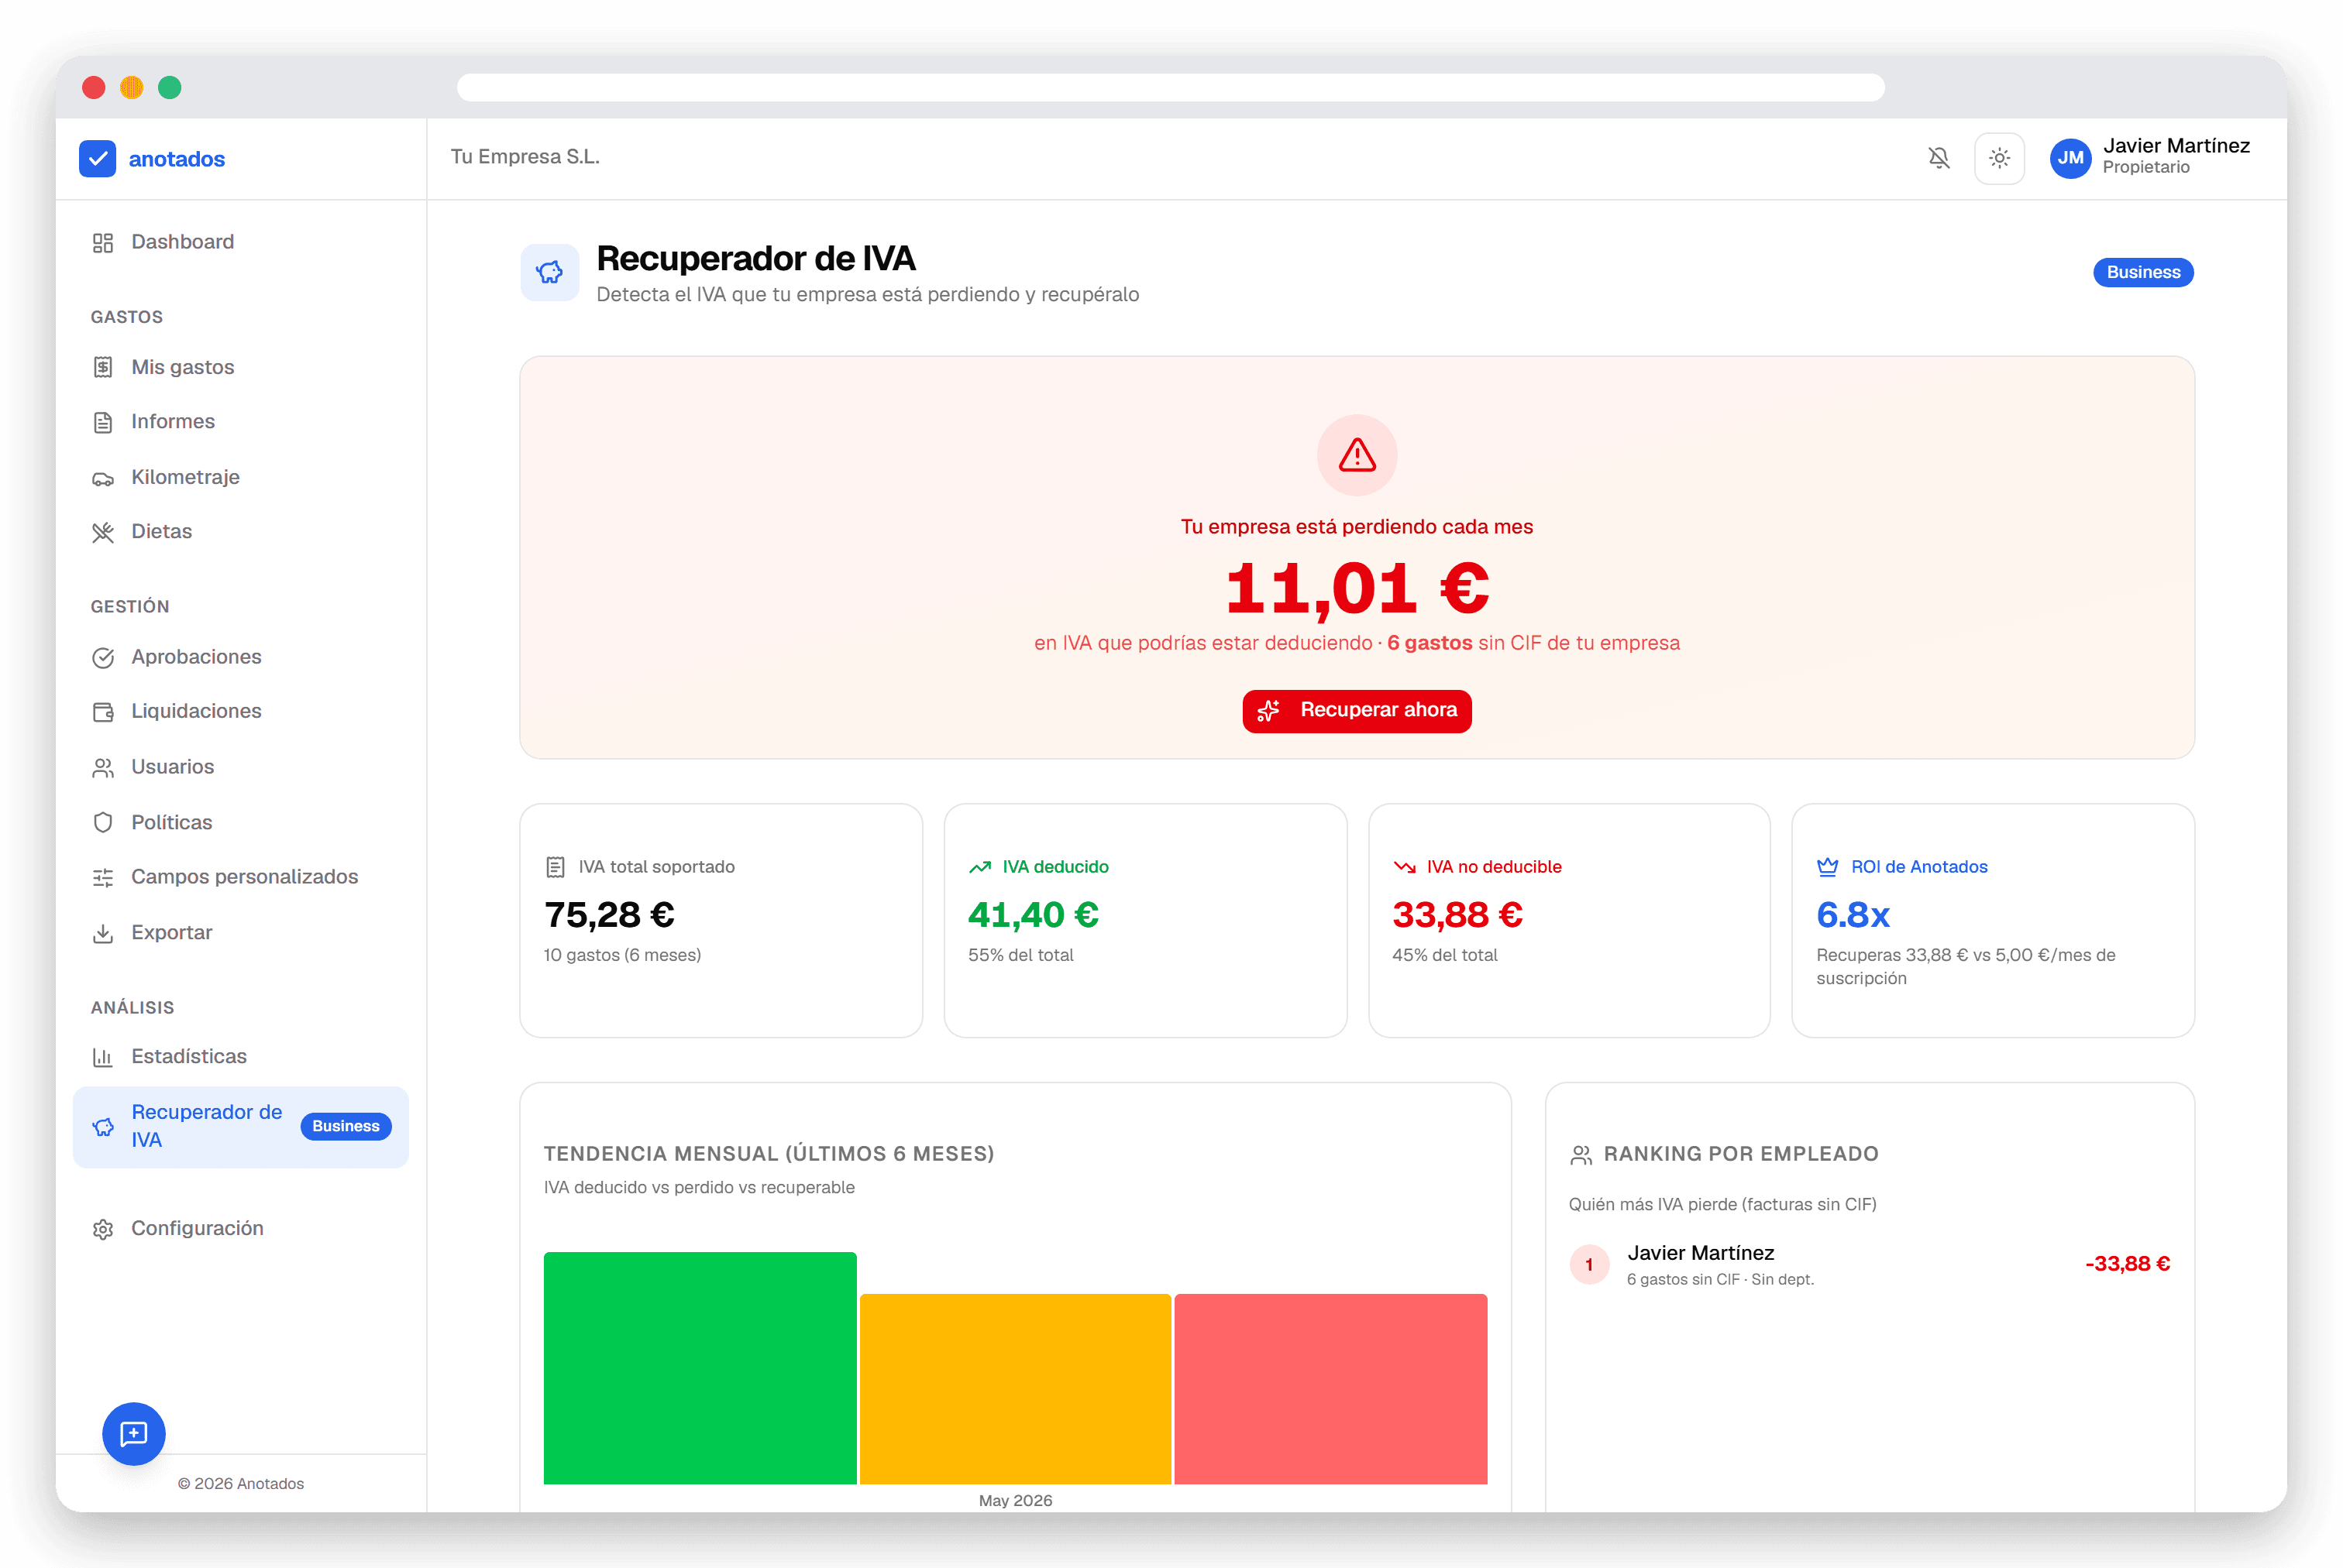Navigate to Estadísticas in the sidebar

tap(241, 1057)
